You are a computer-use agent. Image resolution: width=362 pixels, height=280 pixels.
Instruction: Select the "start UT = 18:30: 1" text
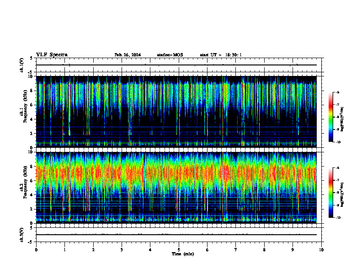pyautogui.click(x=221, y=55)
